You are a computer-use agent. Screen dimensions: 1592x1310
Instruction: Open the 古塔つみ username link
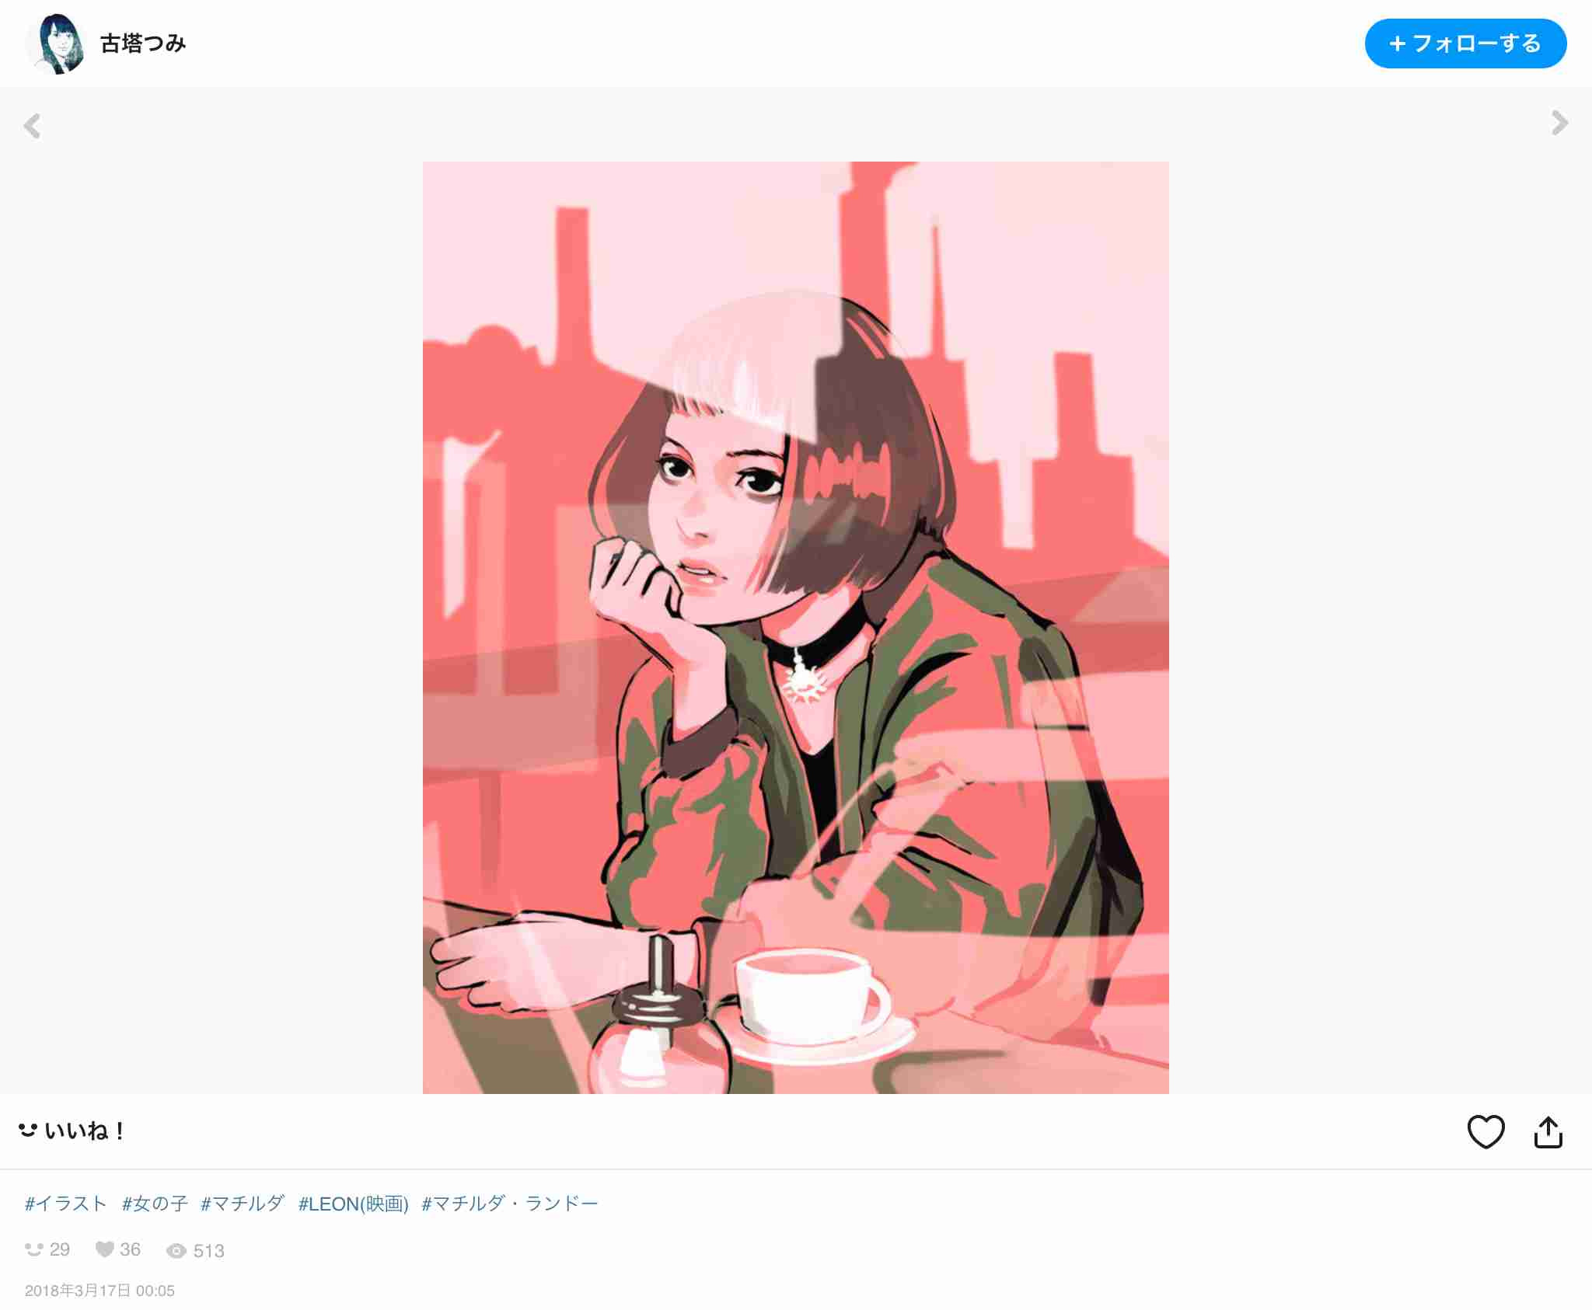pos(143,44)
